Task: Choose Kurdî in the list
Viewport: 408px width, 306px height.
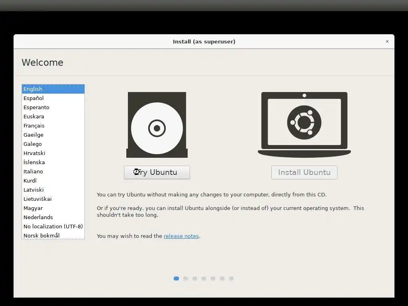Action: pos(53,180)
